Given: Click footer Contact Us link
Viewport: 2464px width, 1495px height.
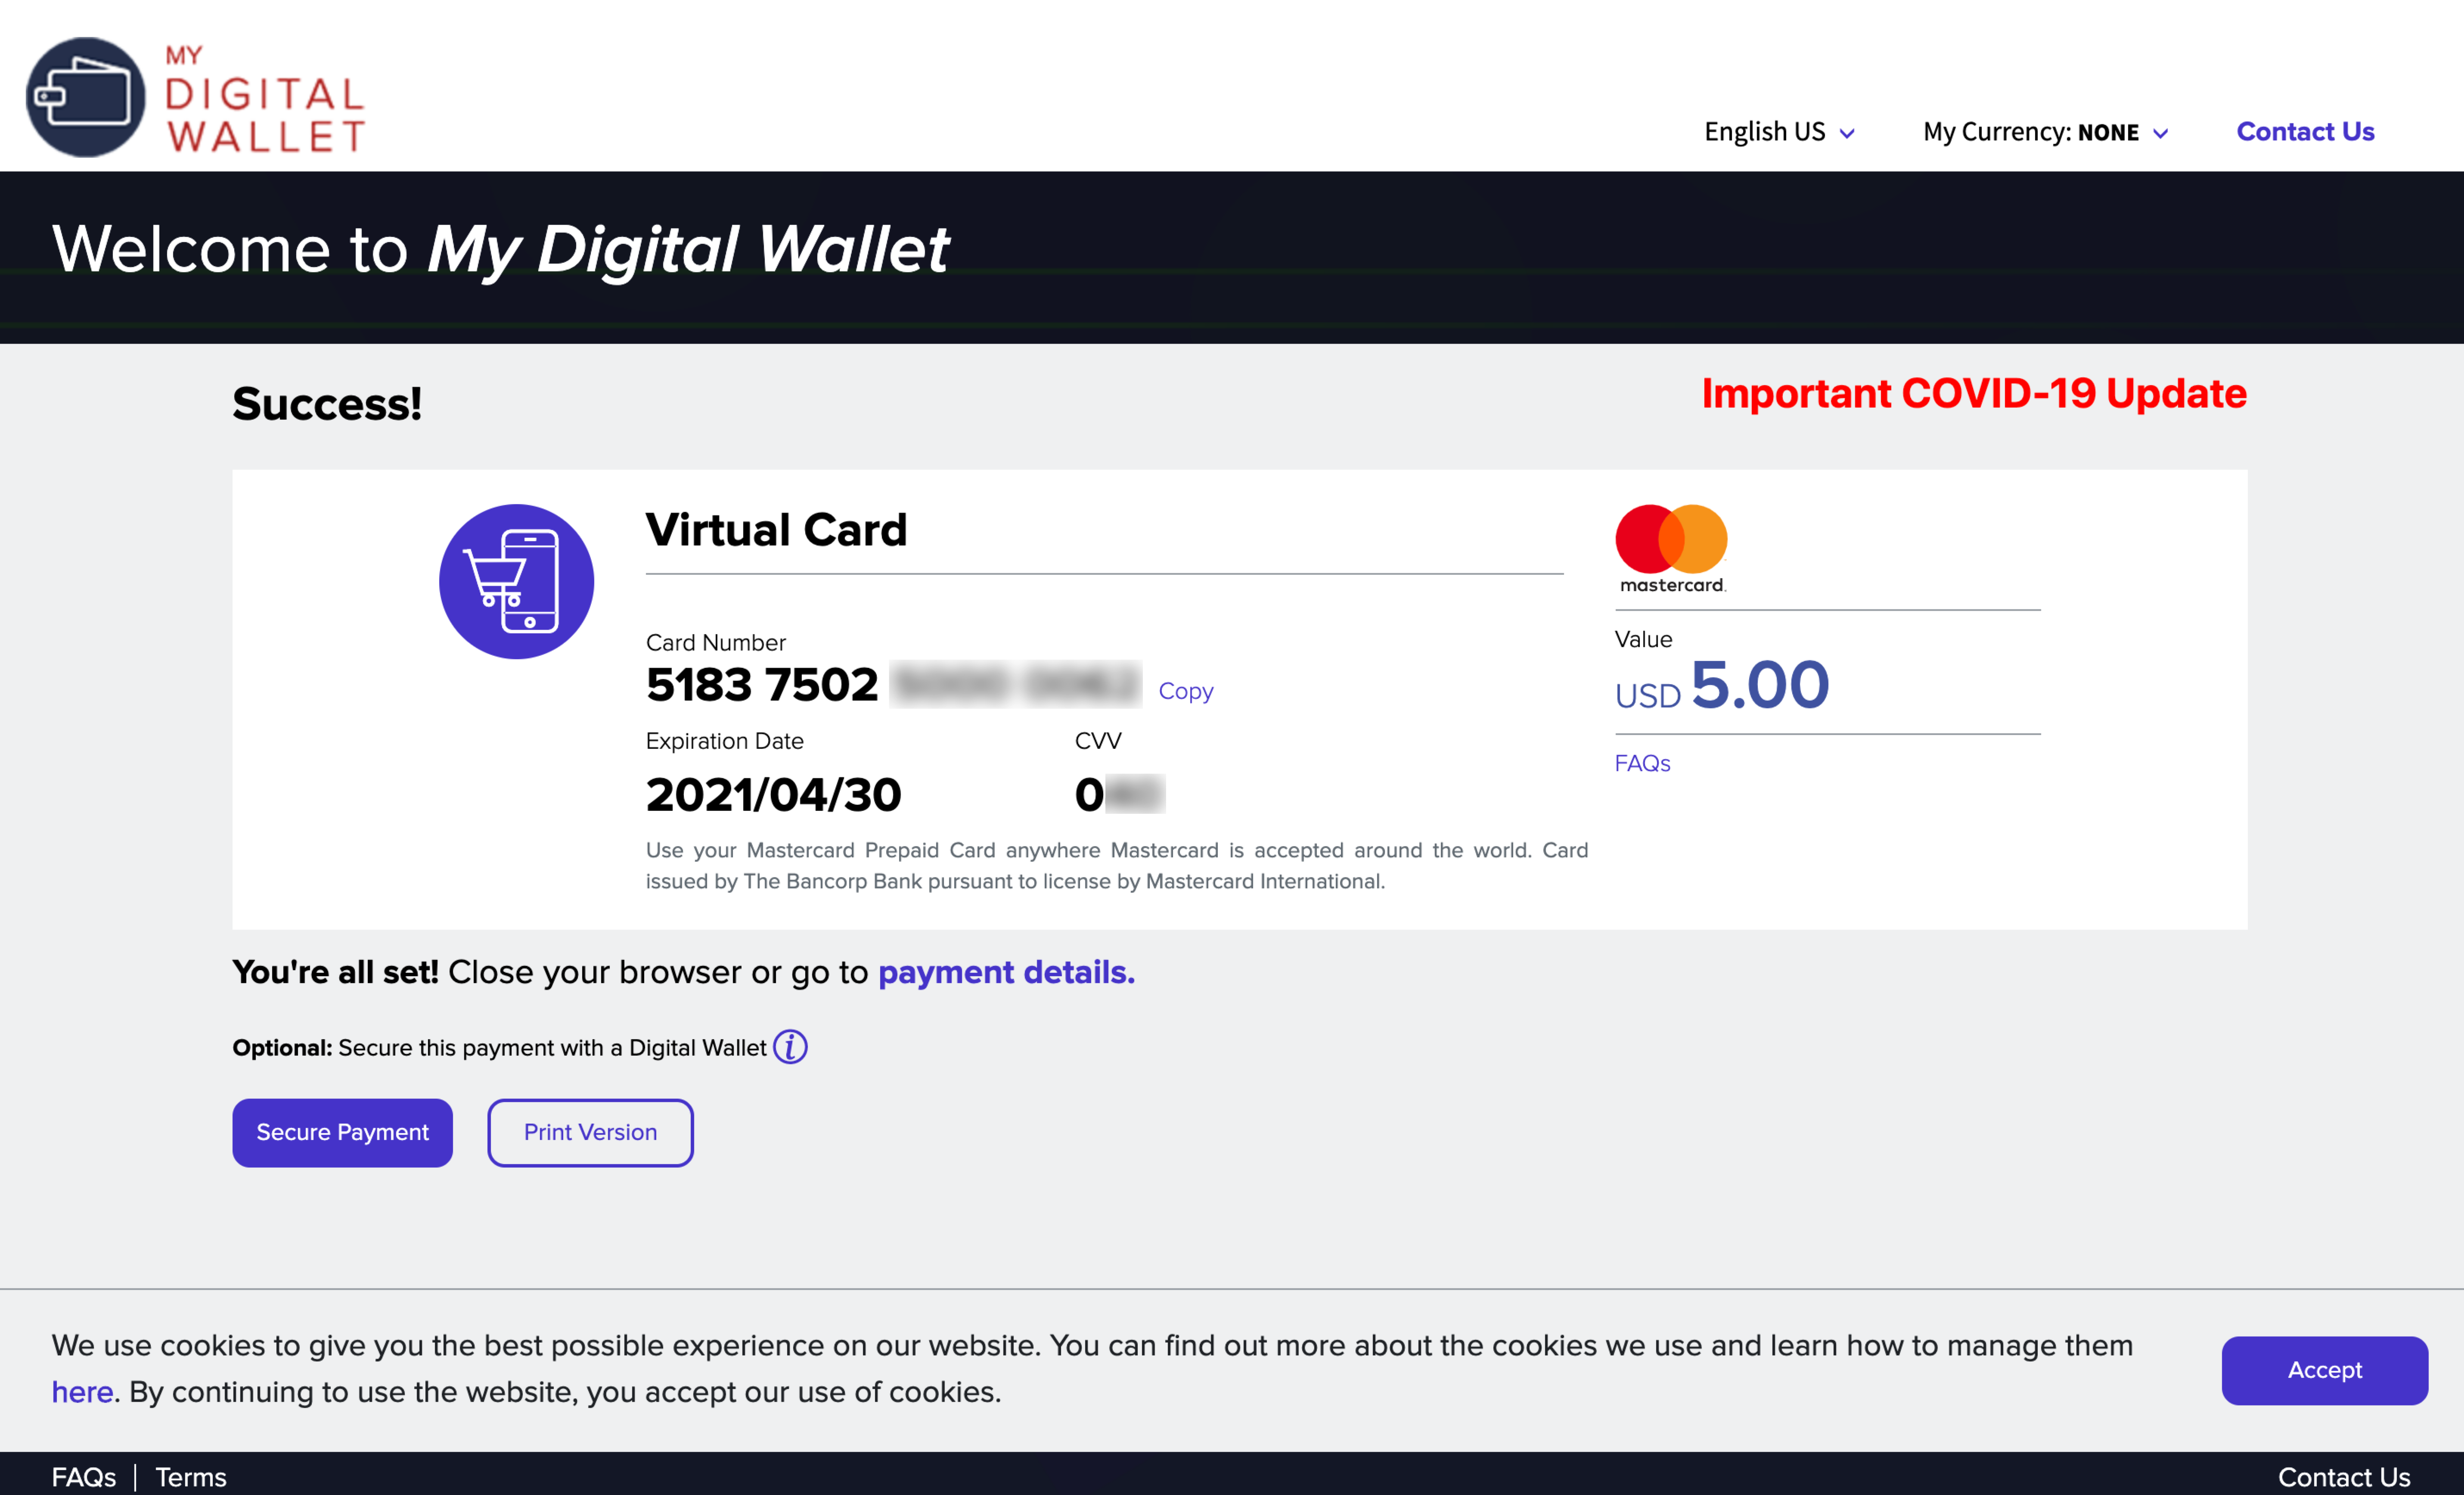Looking at the screenshot, I should pos(2343,1476).
